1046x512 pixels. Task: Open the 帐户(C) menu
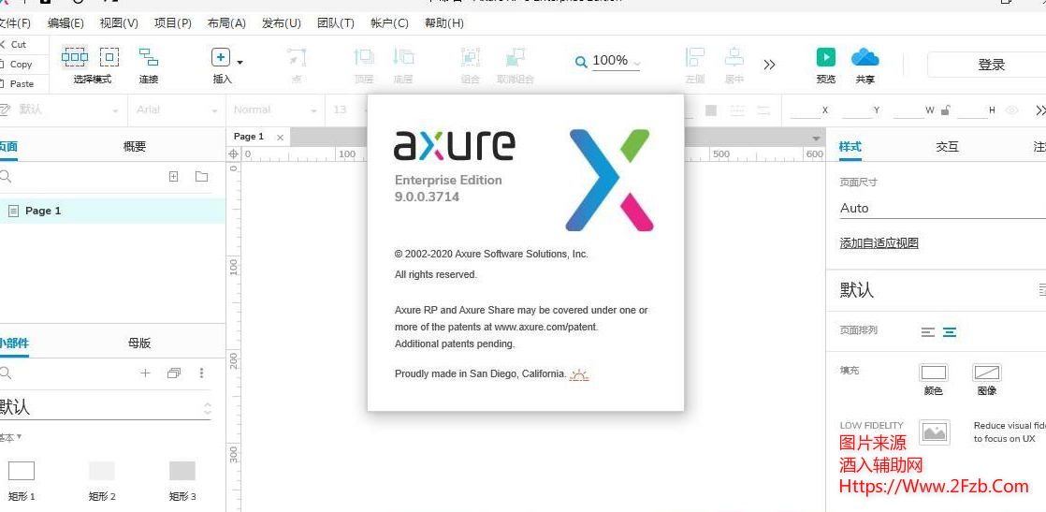point(389,23)
